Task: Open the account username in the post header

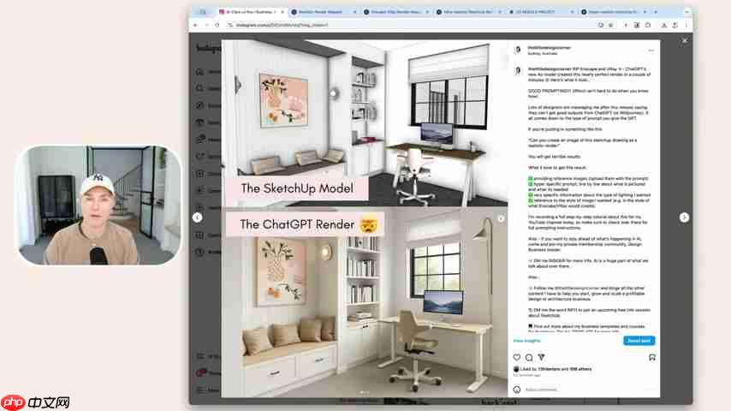Action: point(549,48)
